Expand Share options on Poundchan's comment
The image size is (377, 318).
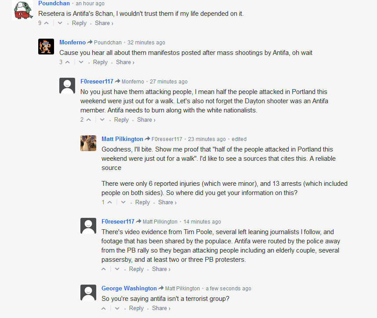(104, 23)
